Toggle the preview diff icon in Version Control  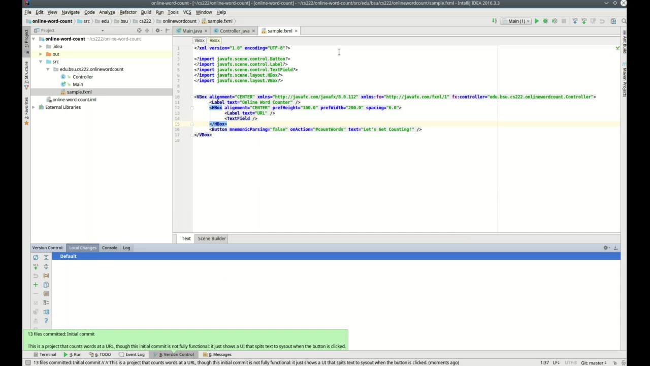click(x=46, y=312)
